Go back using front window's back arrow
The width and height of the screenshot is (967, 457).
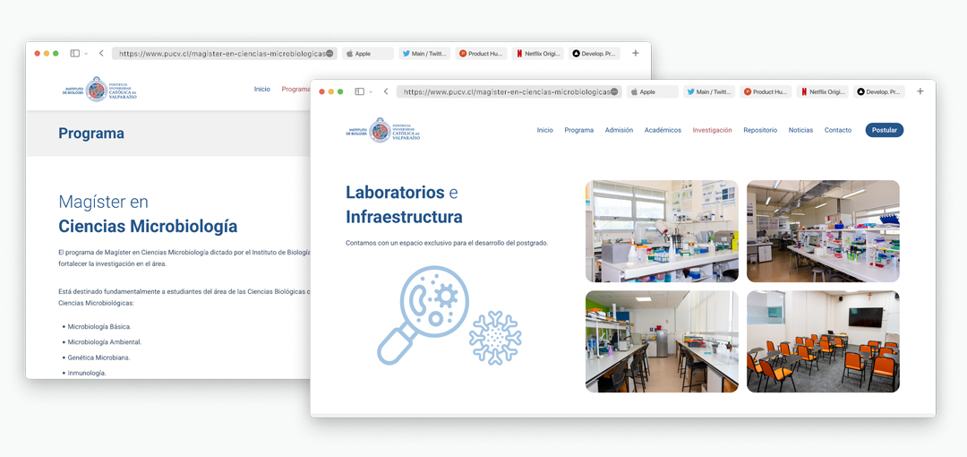click(386, 91)
